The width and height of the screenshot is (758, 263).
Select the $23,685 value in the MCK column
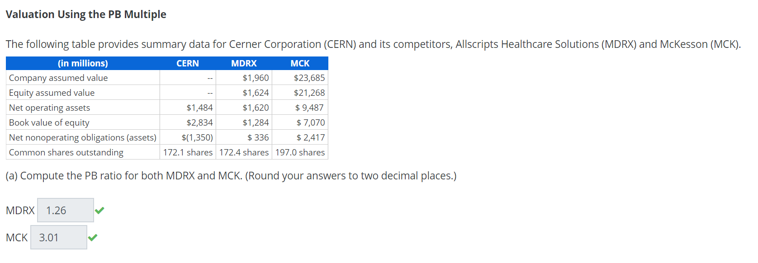309,78
